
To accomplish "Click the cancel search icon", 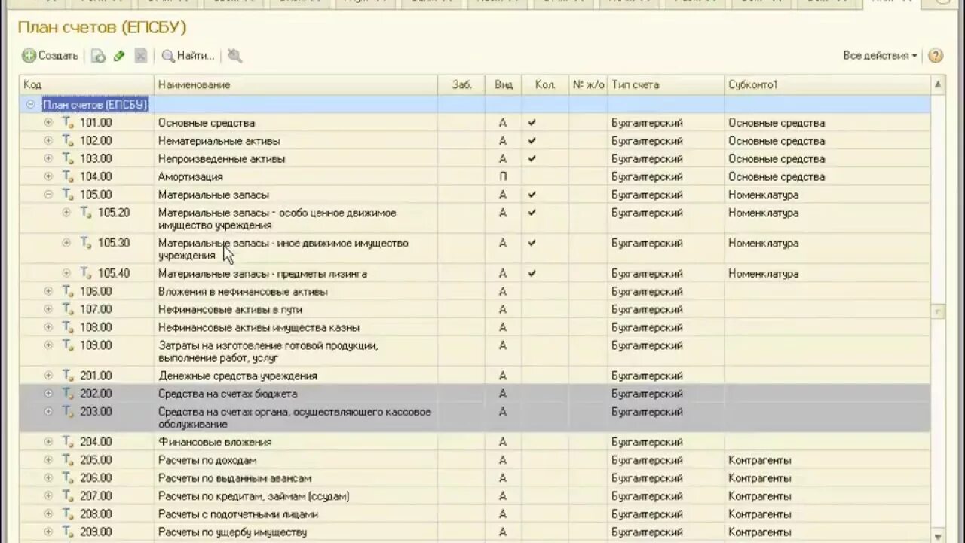I will pyautogui.click(x=234, y=55).
